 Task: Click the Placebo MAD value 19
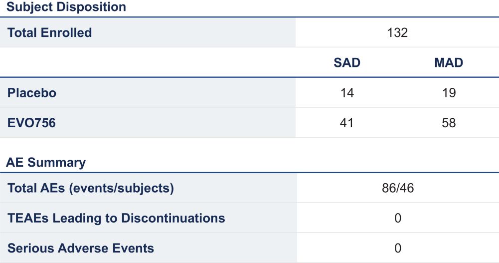click(x=449, y=93)
